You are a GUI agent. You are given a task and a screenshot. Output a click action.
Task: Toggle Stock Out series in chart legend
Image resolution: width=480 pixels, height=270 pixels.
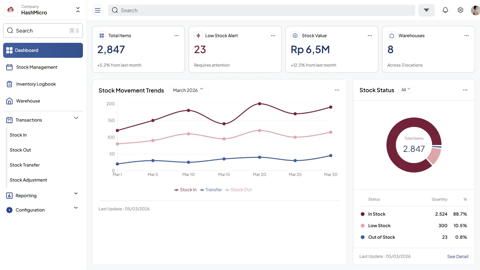238,190
